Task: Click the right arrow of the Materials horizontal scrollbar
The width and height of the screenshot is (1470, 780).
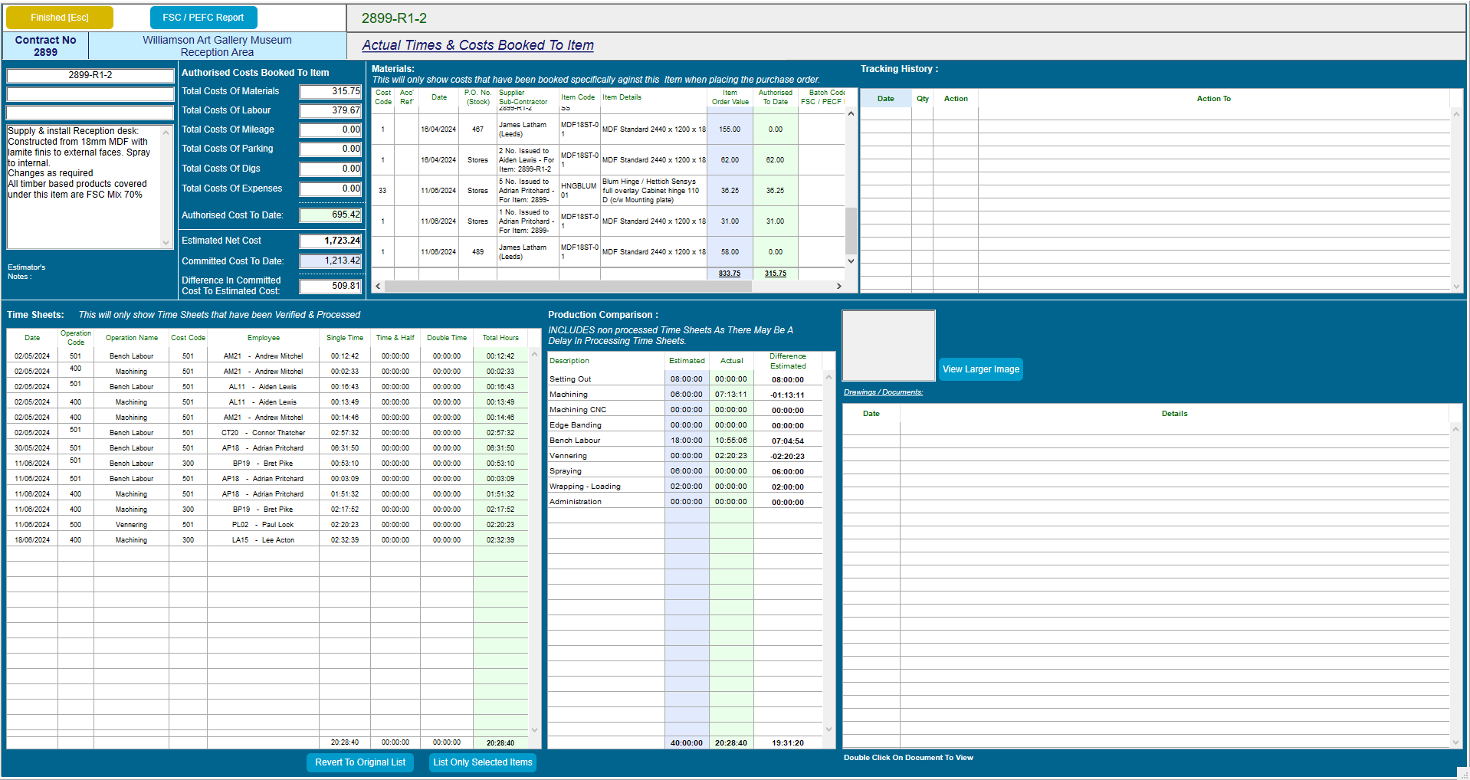Action: pos(839,286)
